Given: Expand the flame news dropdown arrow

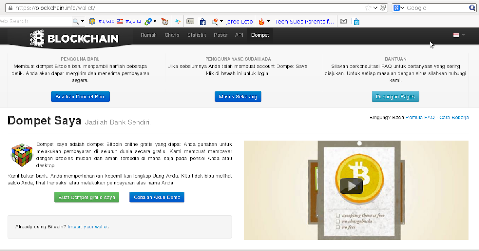Looking at the screenshot, I should (268, 21).
